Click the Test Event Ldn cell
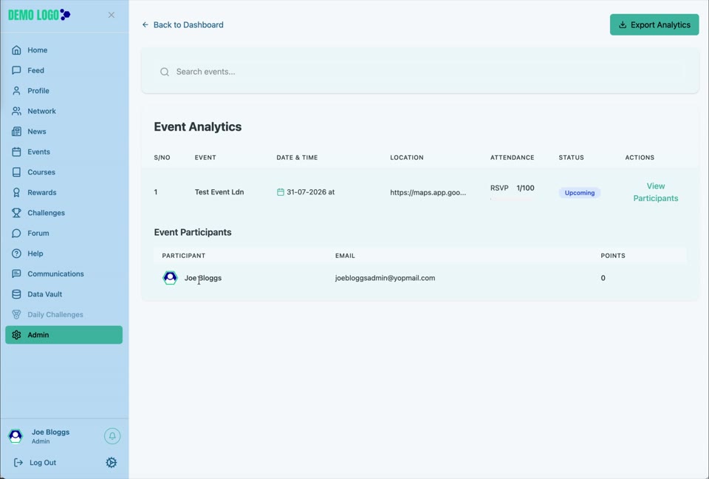 (219, 192)
